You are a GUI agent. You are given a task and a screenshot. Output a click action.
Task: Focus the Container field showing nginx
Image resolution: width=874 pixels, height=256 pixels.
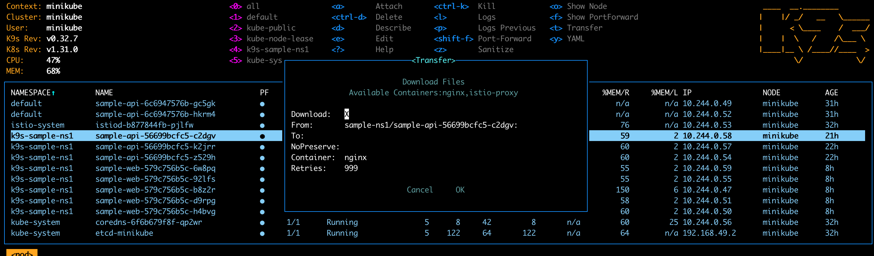click(356, 157)
